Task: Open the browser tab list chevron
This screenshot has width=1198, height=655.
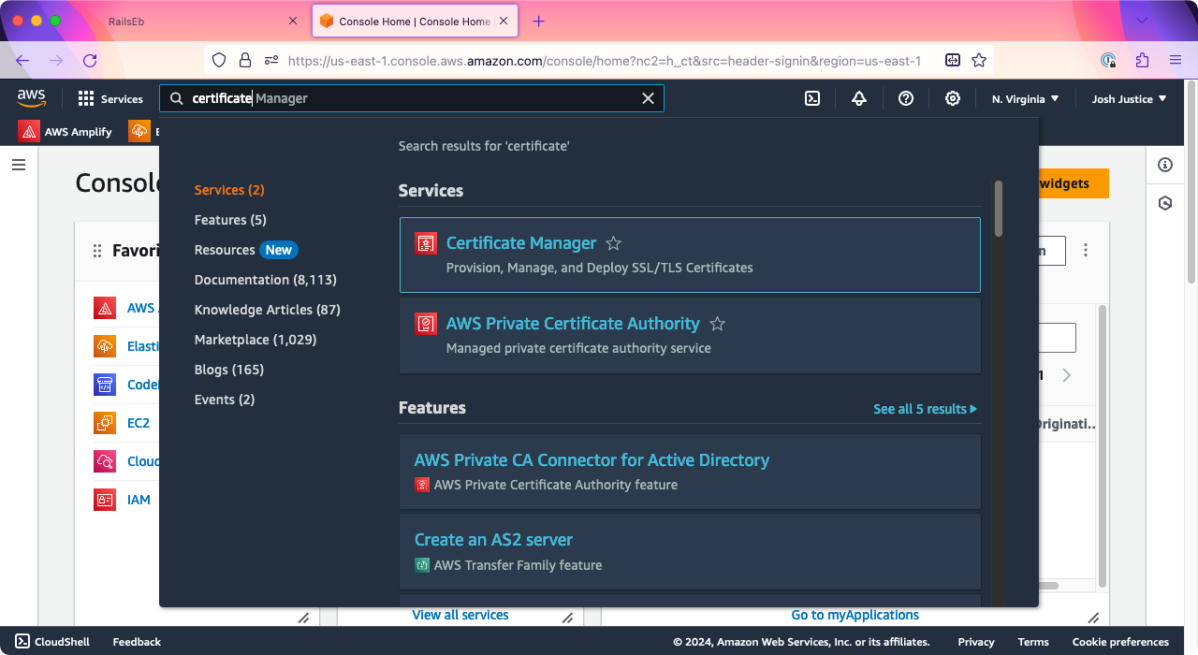Action: point(1142,21)
